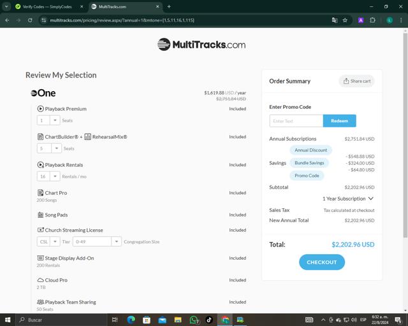Bookmark this page with the star icon

tap(345, 20)
